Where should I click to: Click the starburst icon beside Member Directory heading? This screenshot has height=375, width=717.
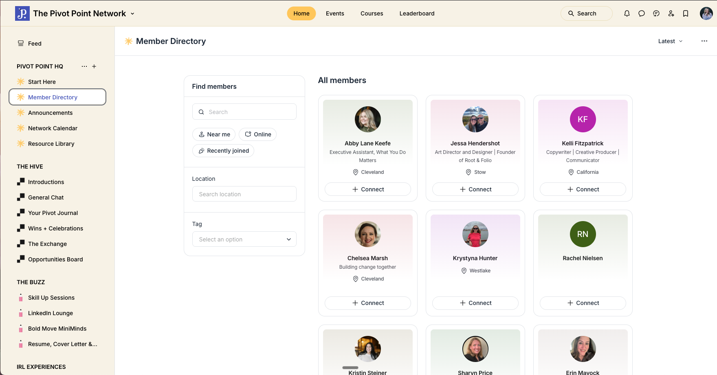tap(129, 41)
